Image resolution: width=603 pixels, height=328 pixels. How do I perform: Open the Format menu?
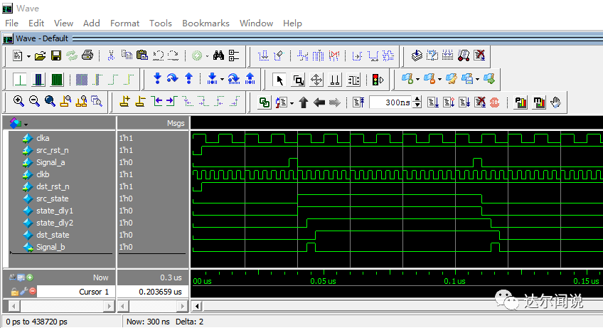pos(124,23)
